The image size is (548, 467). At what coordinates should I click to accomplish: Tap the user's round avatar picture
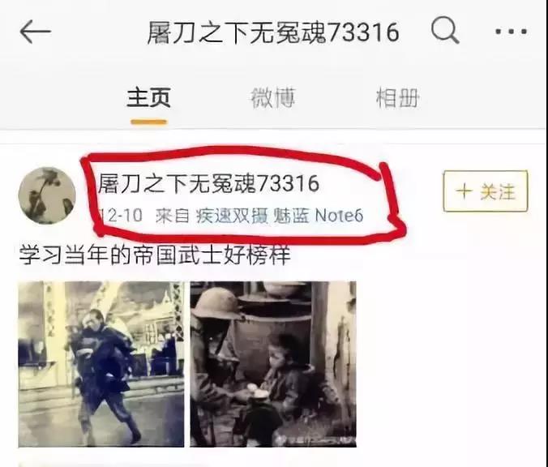pyautogui.click(x=47, y=195)
